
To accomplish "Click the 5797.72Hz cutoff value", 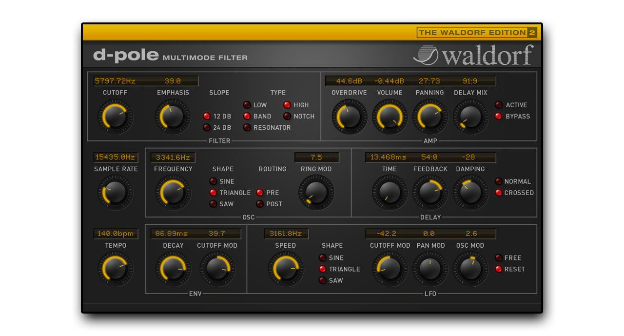I will click(x=116, y=81).
